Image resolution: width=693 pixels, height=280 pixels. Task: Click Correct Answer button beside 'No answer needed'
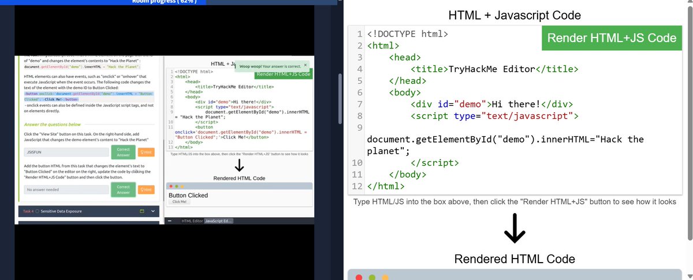tap(123, 189)
